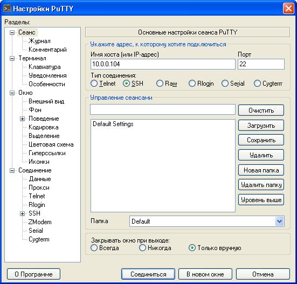Image resolution: width=297 pixels, height=284 pixels.
Task: Click the Соединиться button
Action: [148, 274]
